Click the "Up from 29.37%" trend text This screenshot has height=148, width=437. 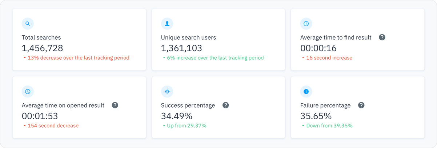pos(187,126)
